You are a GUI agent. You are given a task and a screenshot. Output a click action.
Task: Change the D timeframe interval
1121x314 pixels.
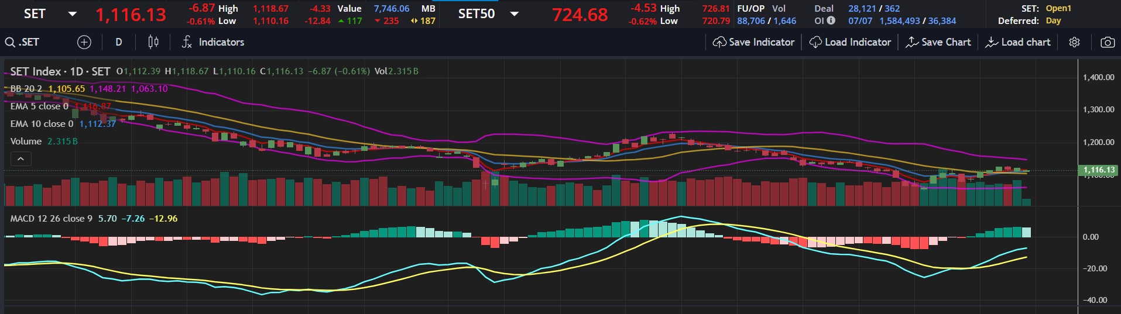119,42
